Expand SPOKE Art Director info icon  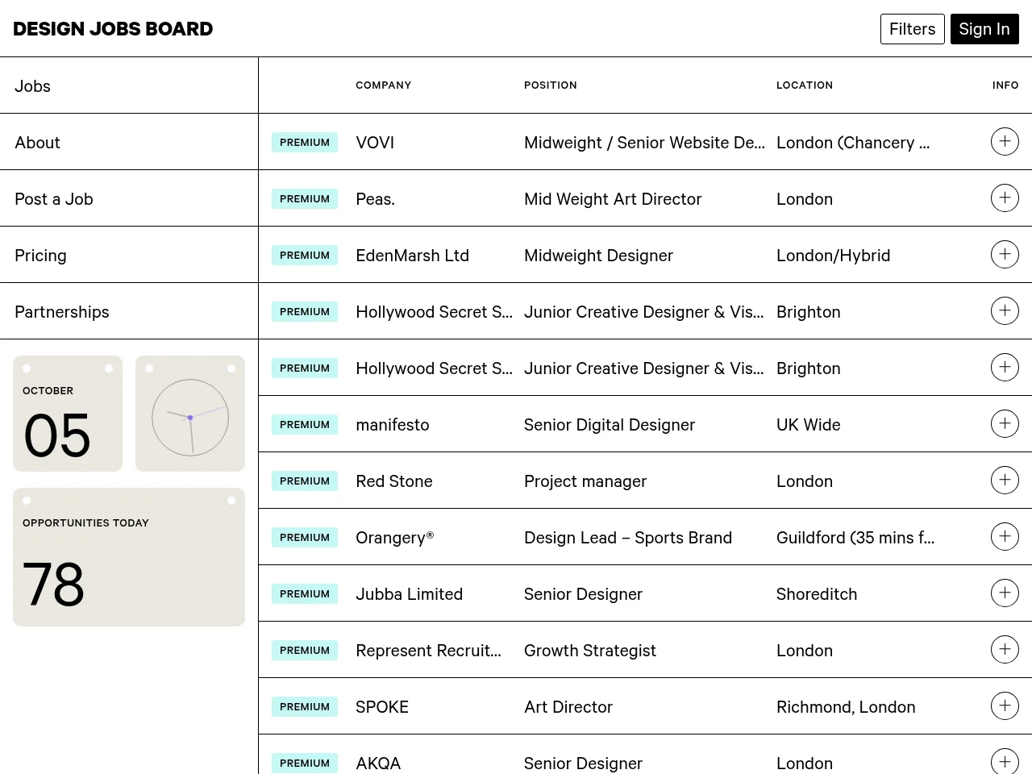point(1005,706)
